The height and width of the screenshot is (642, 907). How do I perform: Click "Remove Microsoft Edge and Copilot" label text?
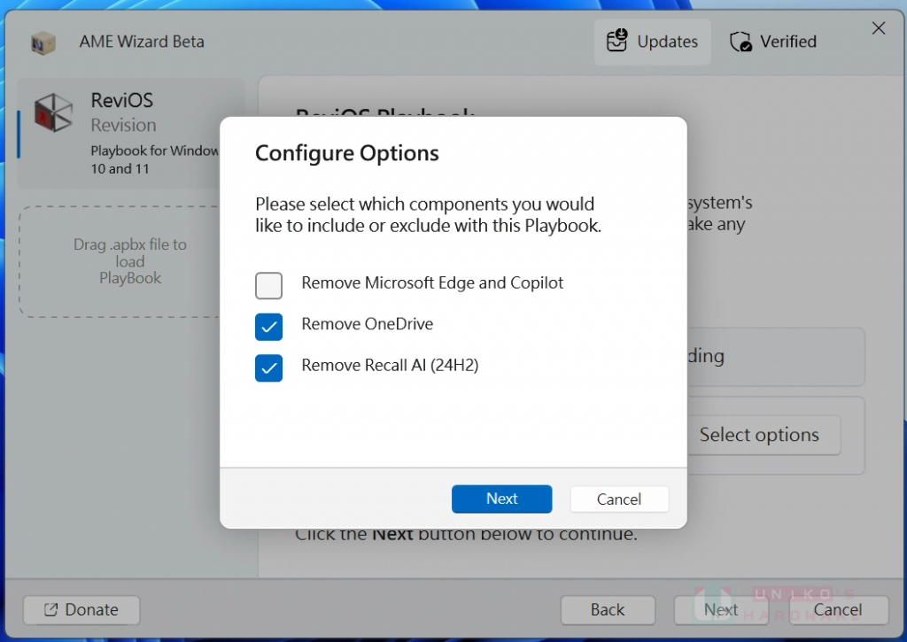tap(432, 282)
